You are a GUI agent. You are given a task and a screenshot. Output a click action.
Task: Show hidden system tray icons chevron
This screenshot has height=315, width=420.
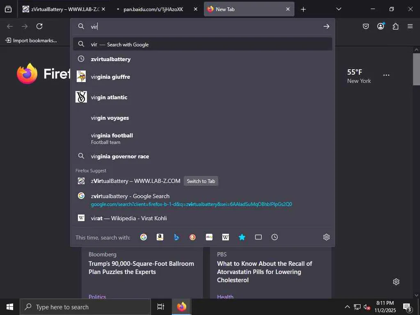tap(347, 307)
